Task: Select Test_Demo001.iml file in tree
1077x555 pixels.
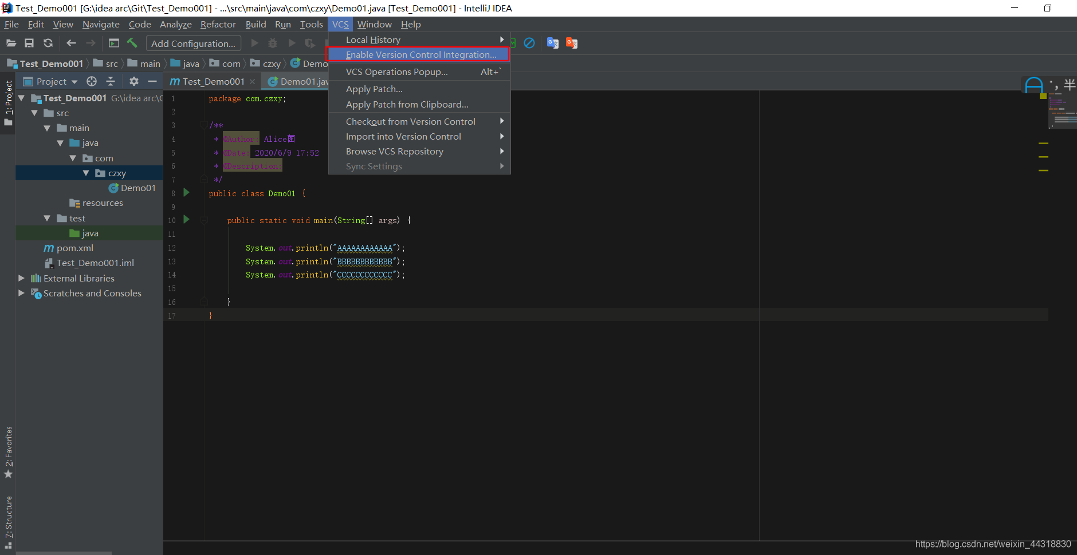Action: coord(89,263)
